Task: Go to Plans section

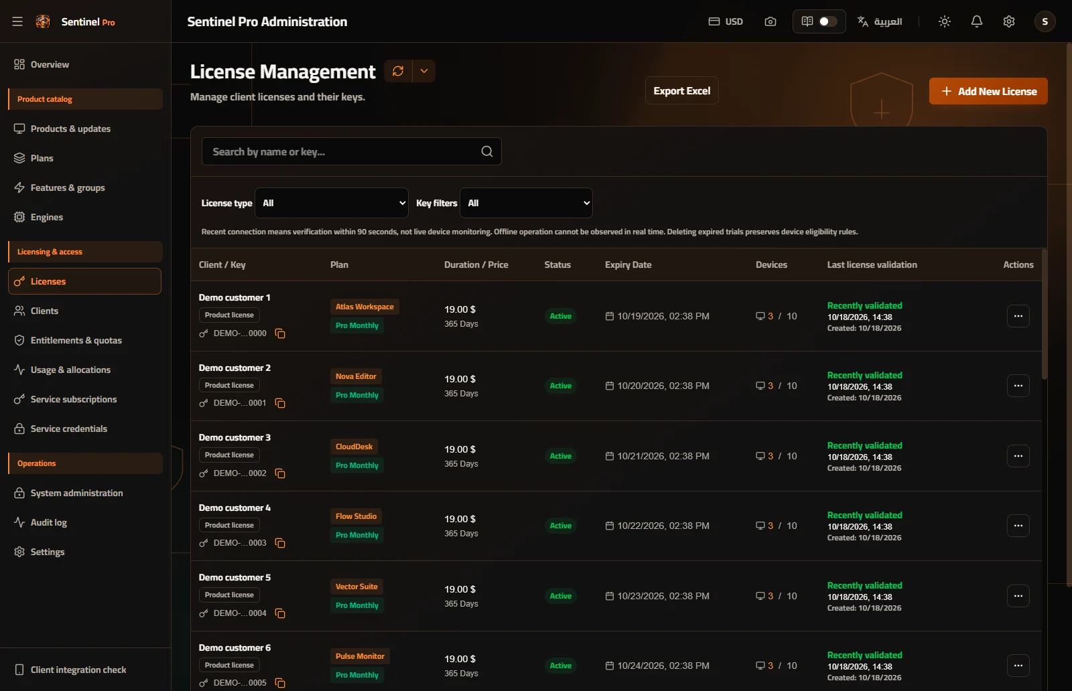Action: tap(85, 158)
